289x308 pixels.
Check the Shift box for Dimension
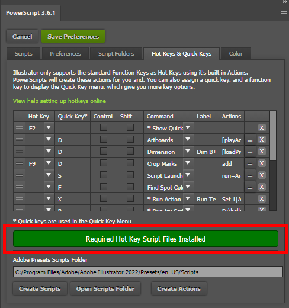tap(130, 151)
